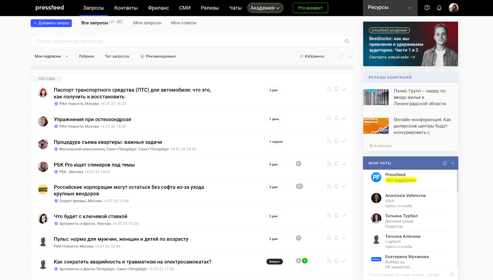Click the chat list scrollbar
The width and height of the screenshot is (493, 280).
click(458, 181)
